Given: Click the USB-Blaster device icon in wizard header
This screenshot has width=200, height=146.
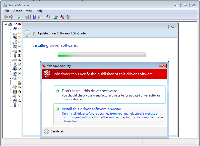Looking at the screenshot, I should tap(34, 33).
